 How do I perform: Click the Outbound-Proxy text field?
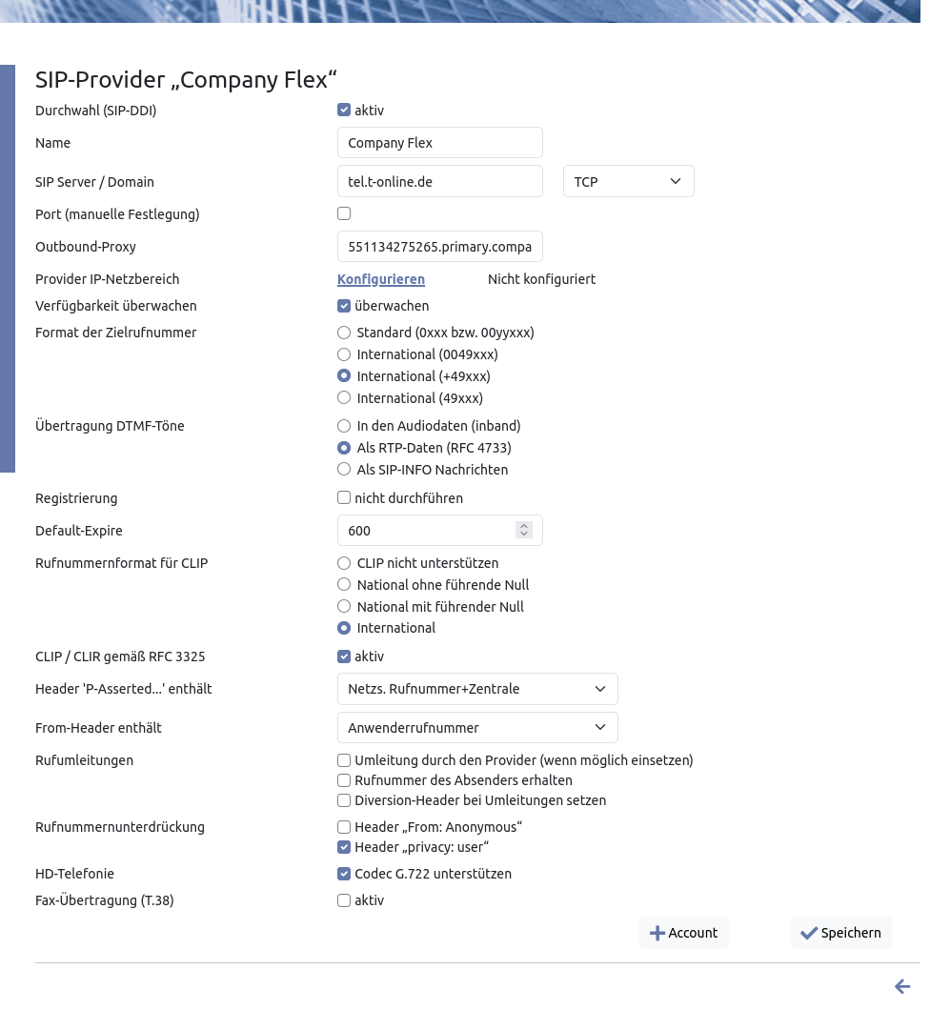439,246
